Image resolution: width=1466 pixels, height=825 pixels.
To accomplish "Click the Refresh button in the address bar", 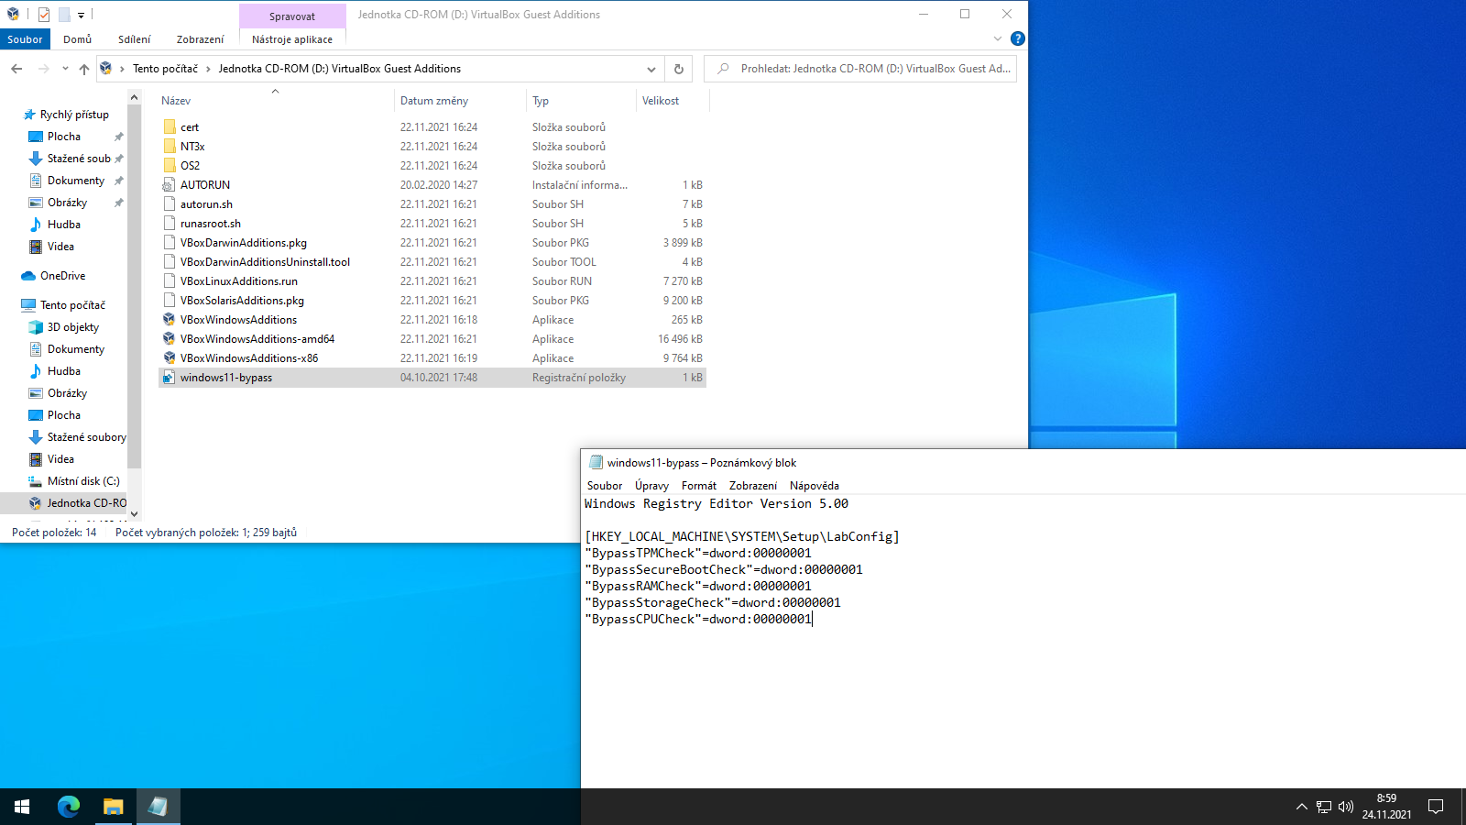I will (x=679, y=69).
